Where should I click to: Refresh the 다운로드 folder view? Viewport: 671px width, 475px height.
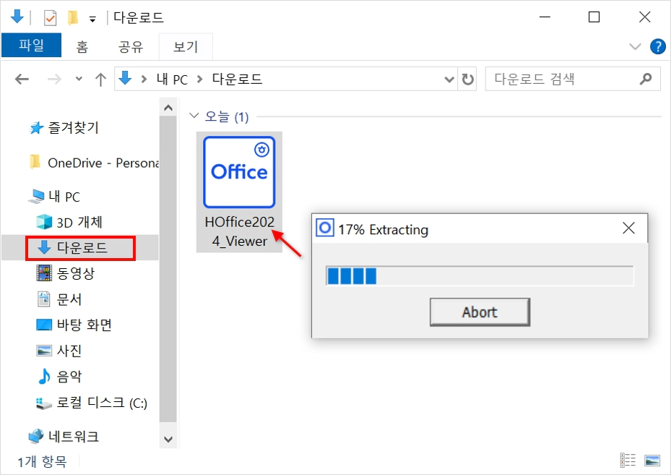click(x=467, y=79)
